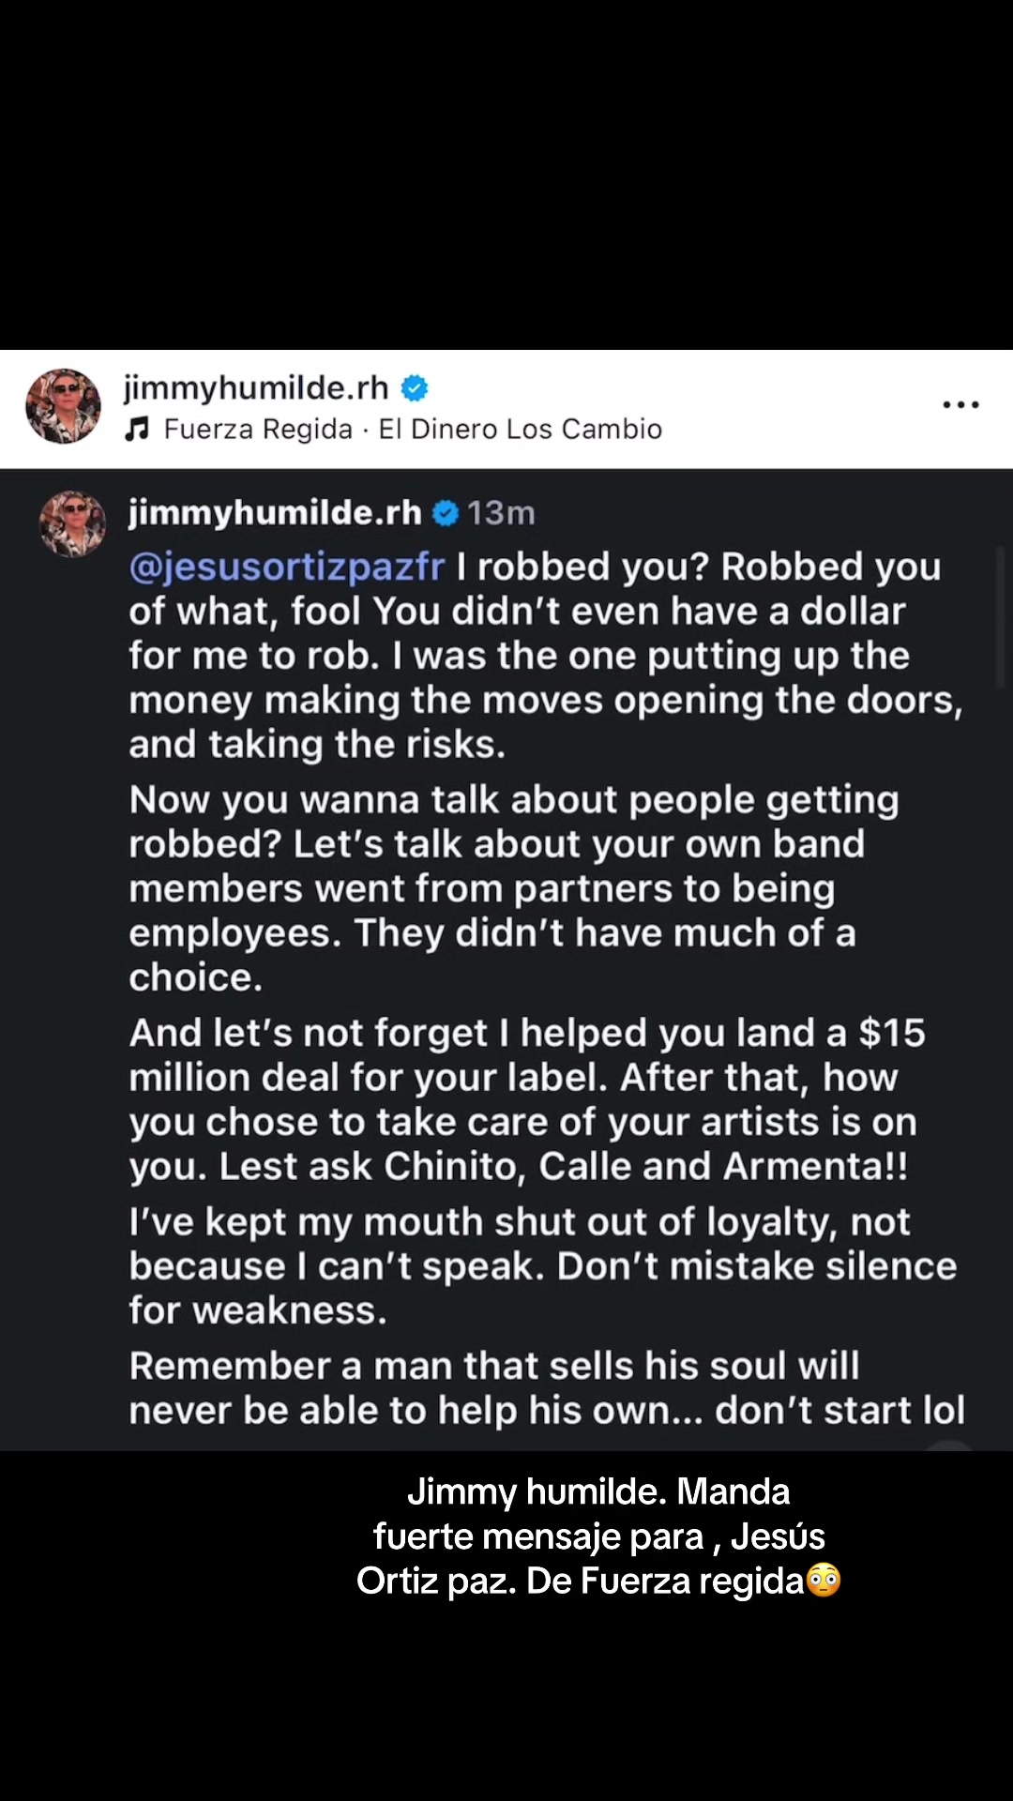
Task: Tap the header profile picture of jimmyhumilde.rh
Action: [x=63, y=406]
